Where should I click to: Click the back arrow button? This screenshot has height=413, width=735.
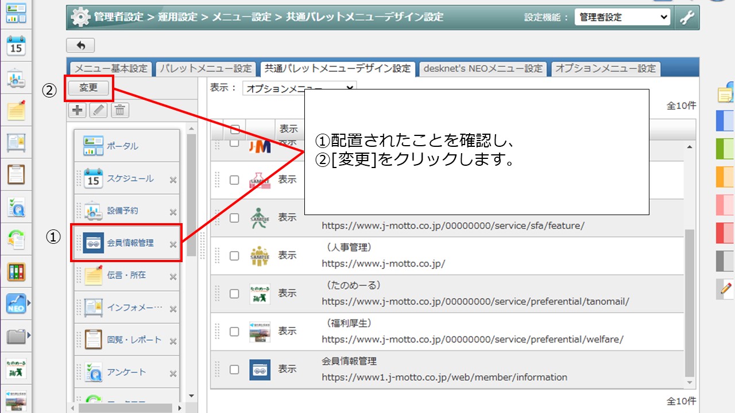pos(80,45)
